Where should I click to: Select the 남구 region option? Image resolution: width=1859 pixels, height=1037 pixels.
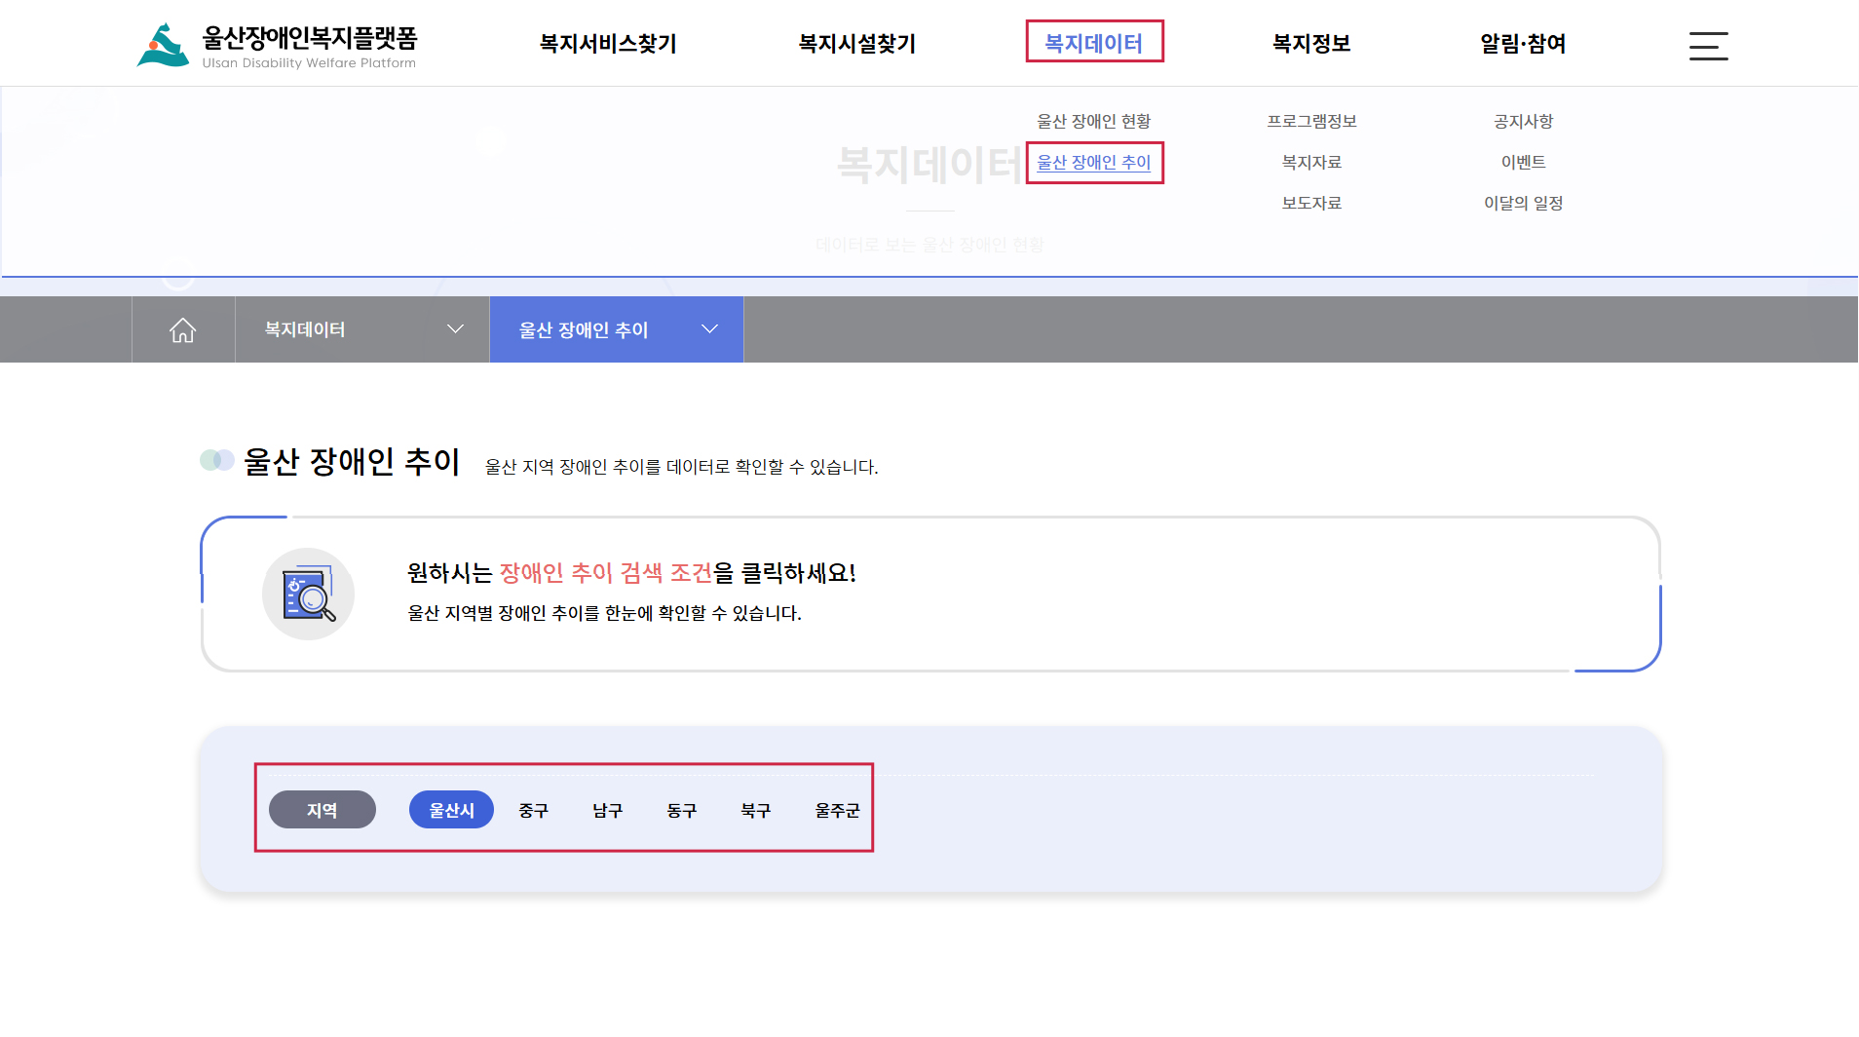pyautogui.click(x=607, y=810)
